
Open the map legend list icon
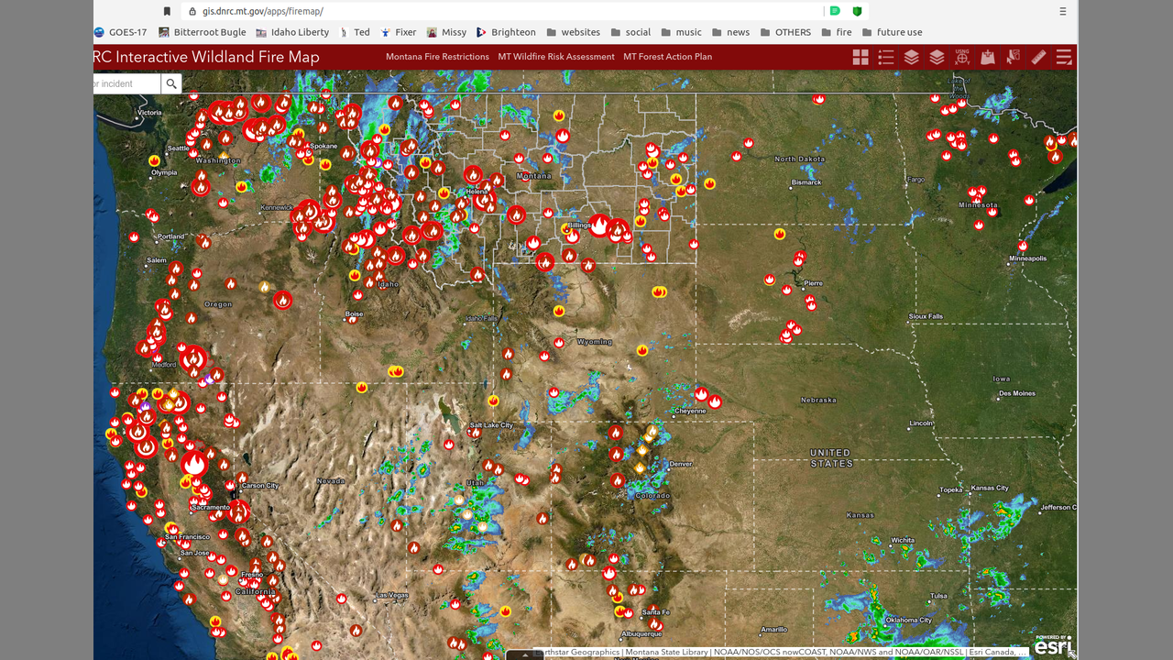(886, 57)
